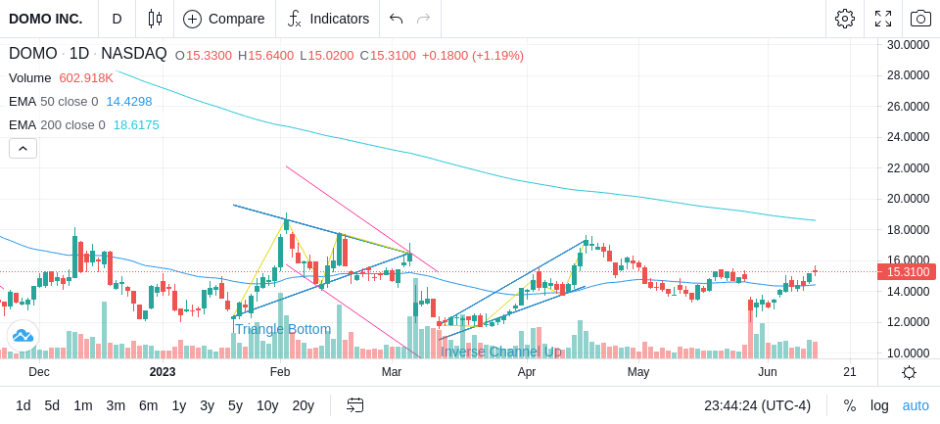Set range to 20y
Image resolution: width=940 pixels, height=424 pixels.
click(303, 406)
